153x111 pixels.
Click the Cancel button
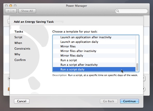[x=22, y=101]
